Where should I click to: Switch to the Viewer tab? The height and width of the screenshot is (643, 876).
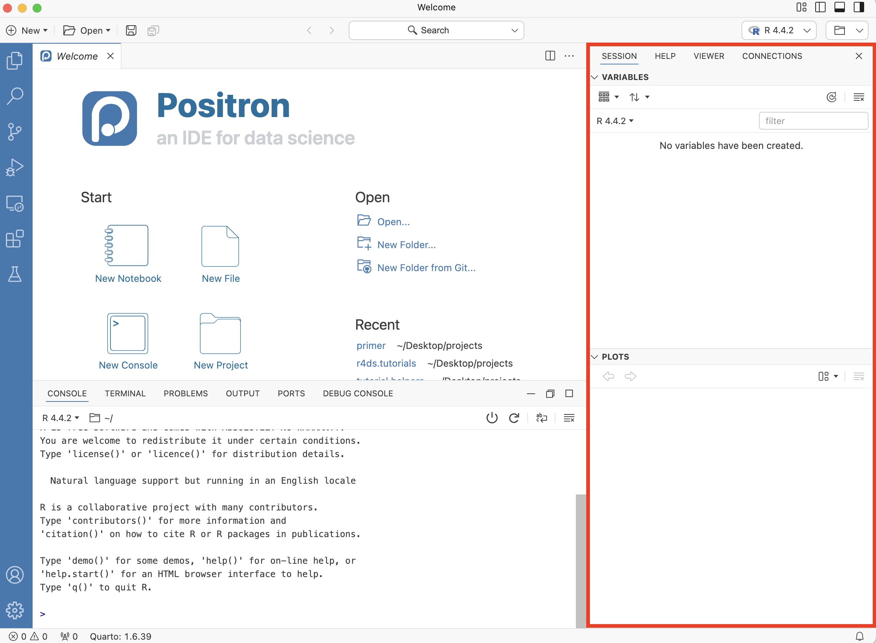[x=709, y=56]
